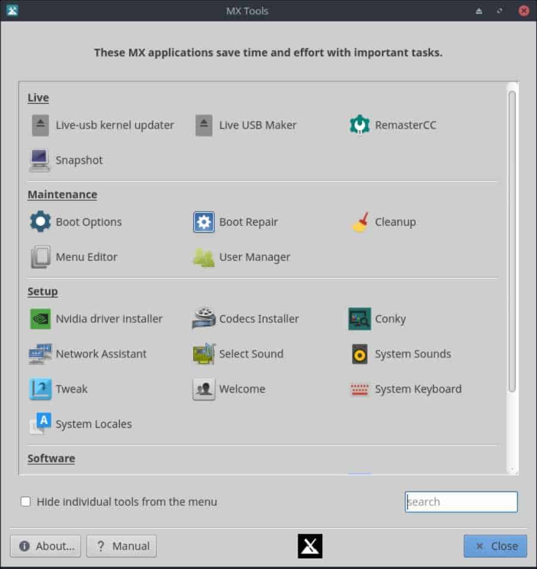Viewport: 537px width, 569px height.
Task: Open System Keyboard icon
Action: pyautogui.click(x=360, y=390)
